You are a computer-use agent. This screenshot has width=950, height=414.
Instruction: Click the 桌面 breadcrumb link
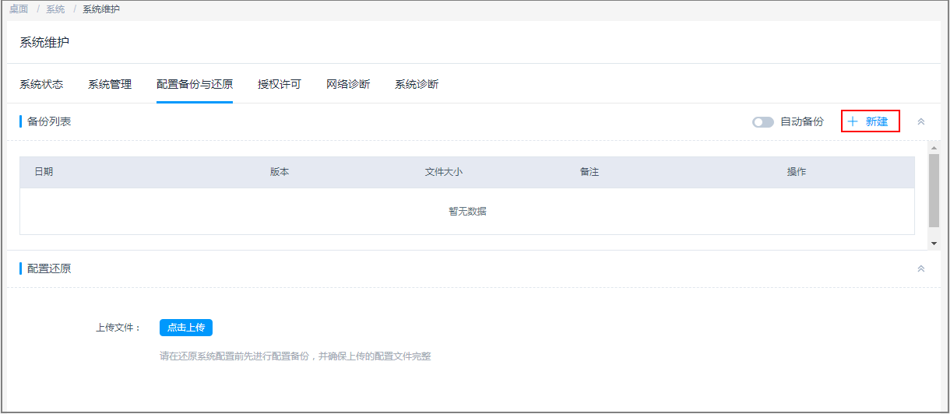(19, 9)
